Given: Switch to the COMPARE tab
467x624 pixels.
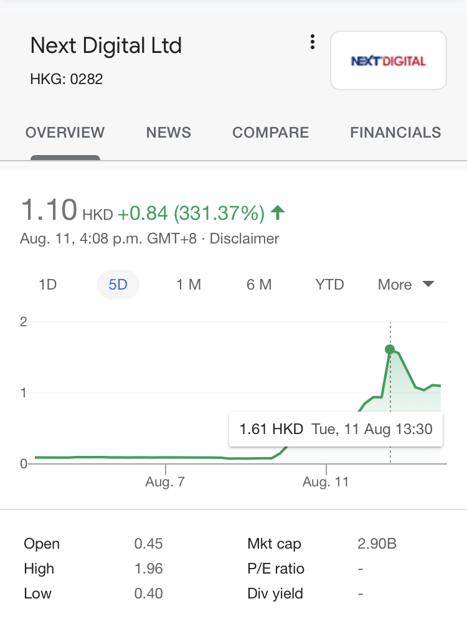Looking at the screenshot, I should (270, 133).
